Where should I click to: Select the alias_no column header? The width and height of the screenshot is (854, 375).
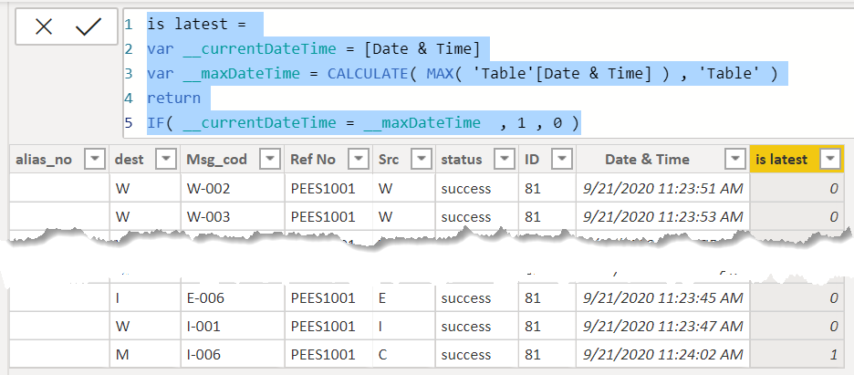(x=59, y=160)
